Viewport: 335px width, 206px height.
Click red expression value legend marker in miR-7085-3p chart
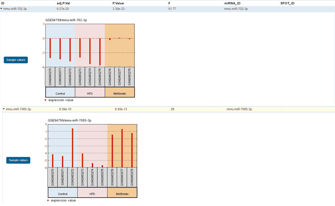pos(48,200)
